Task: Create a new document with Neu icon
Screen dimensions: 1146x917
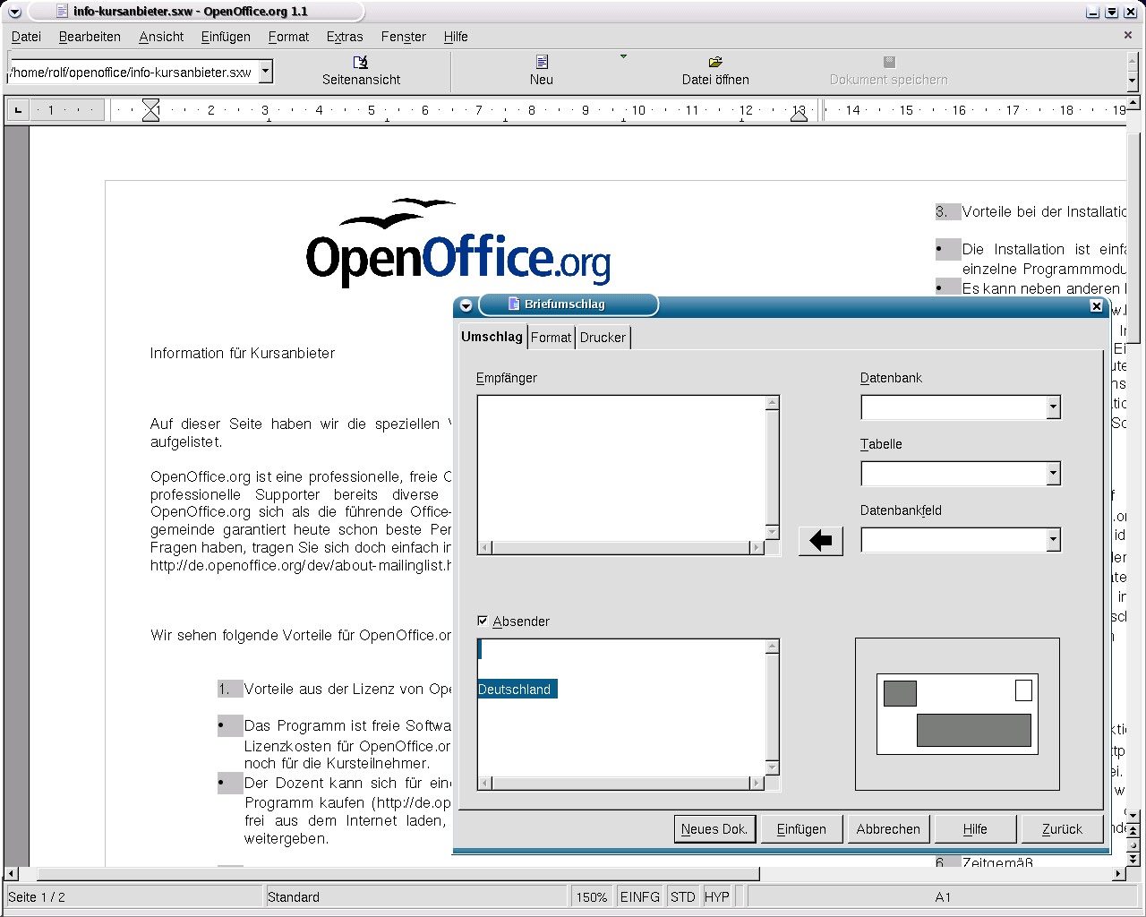Action: pos(542,63)
